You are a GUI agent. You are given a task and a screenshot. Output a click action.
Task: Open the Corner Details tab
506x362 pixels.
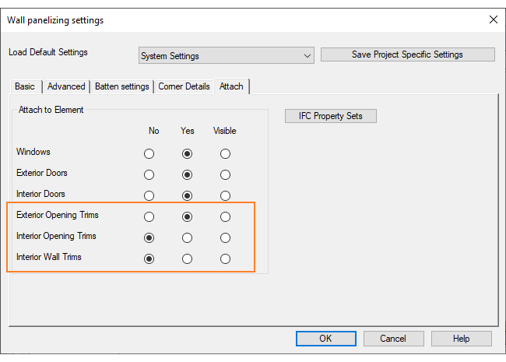(184, 86)
